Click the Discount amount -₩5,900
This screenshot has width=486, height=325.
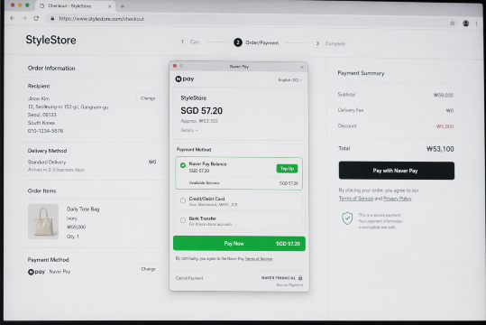click(x=444, y=126)
